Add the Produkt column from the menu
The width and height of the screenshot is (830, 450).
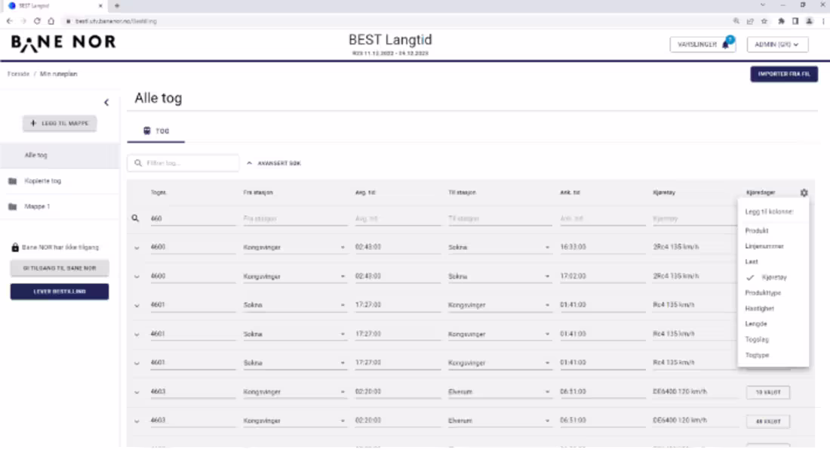pos(773,231)
